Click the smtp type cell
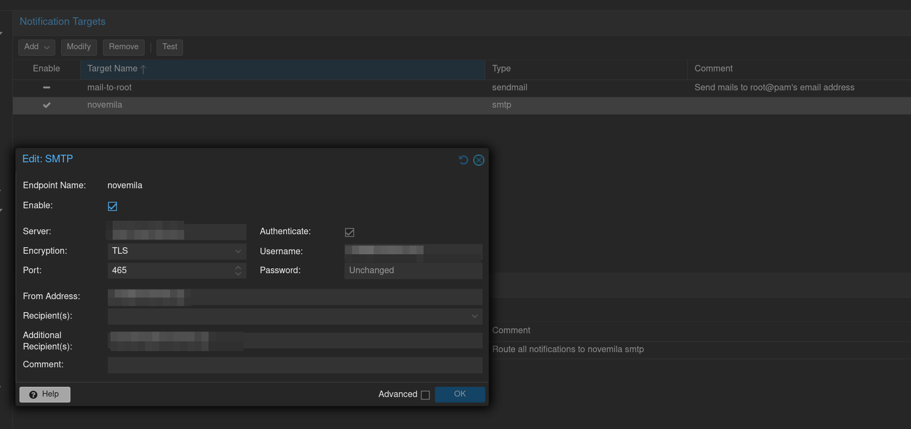Screen dimensions: 911x429 click(x=502, y=105)
